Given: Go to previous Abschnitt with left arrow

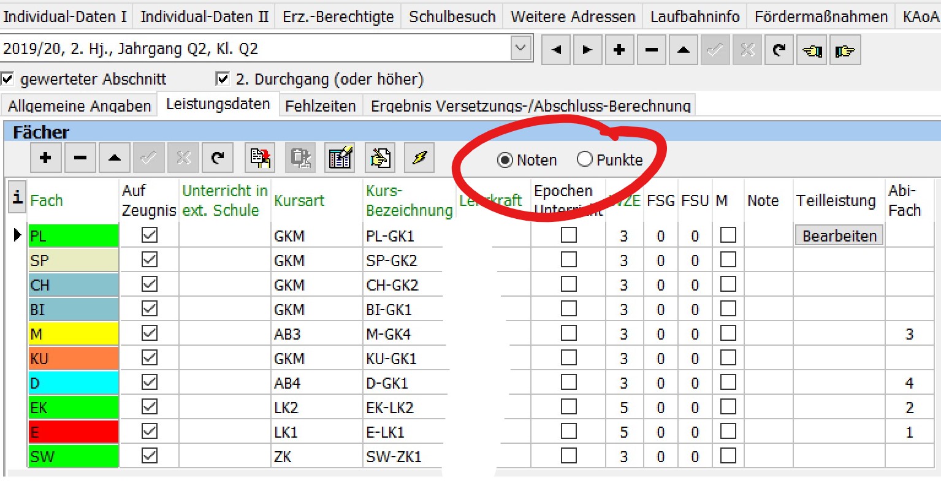Looking at the screenshot, I should pos(556,50).
